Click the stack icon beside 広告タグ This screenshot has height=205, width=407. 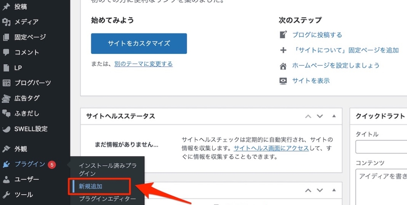[x=6, y=99]
